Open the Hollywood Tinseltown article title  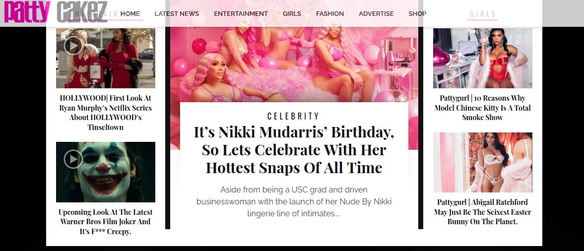[106, 113]
